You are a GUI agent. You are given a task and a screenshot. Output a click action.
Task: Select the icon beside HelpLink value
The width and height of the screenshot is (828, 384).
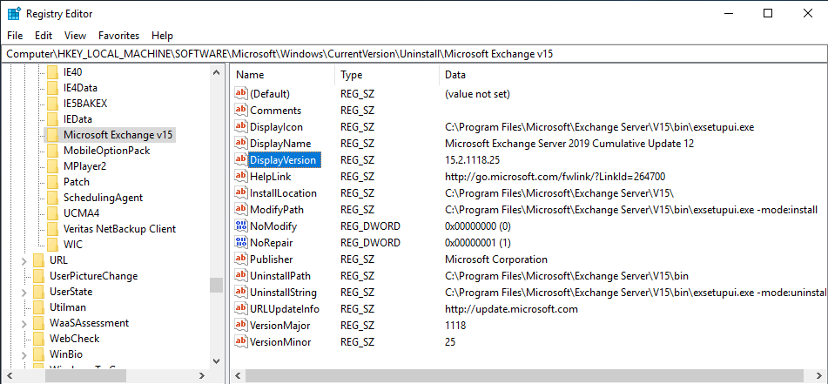pos(241,177)
